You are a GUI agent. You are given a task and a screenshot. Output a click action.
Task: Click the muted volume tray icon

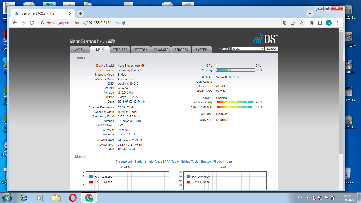coord(314,198)
